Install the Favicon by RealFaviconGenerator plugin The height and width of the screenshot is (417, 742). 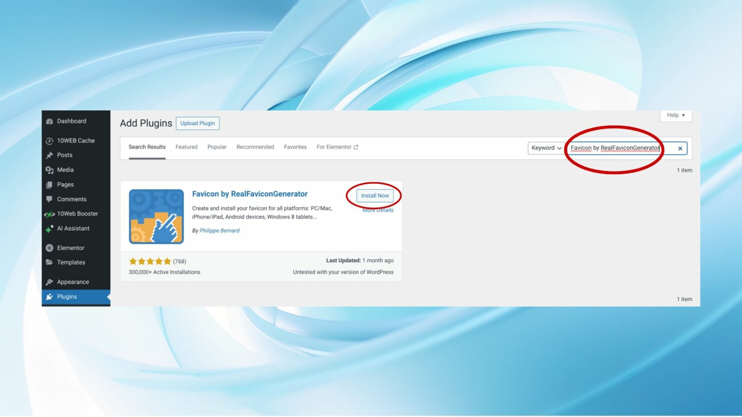click(375, 195)
